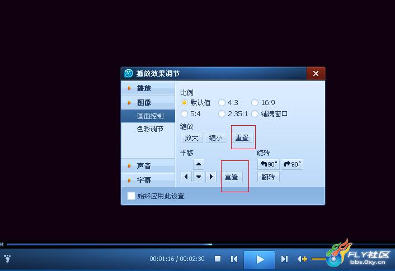Open the footprint history icon
Image resolution: width=395 pixels, height=271 pixels.
(x=7, y=258)
